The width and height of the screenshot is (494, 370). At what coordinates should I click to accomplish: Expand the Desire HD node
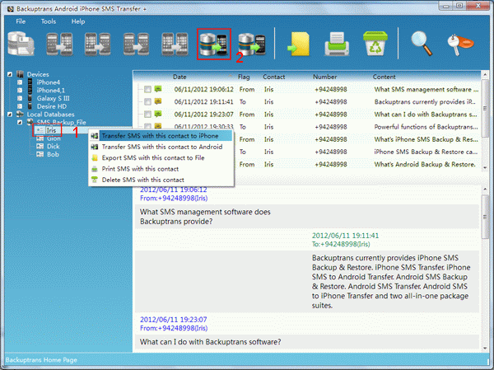(x=20, y=106)
